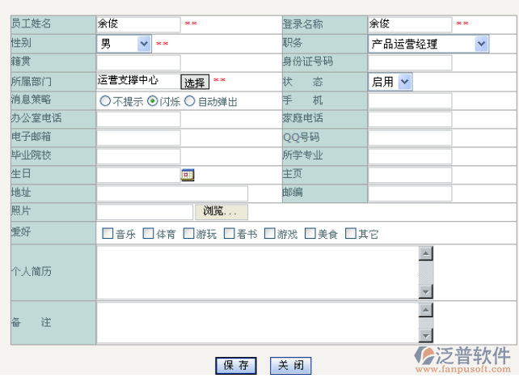This screenshot has height=382, width=519.
Task: Click the 员工姓名 name input field
Action: (138, 24)
